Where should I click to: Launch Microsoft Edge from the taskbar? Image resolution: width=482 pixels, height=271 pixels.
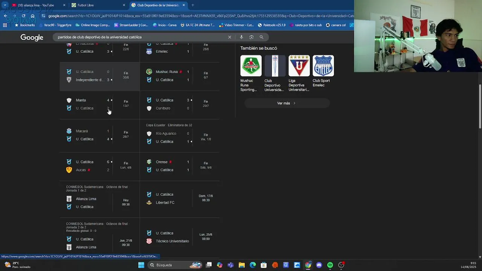(253, 265)
